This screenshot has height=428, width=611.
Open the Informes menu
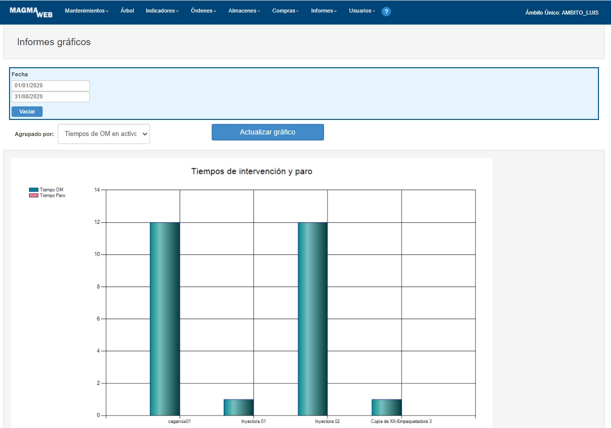(x=324, y=11)
